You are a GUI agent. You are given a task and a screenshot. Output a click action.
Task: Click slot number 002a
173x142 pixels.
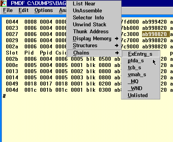coord(12,46)
